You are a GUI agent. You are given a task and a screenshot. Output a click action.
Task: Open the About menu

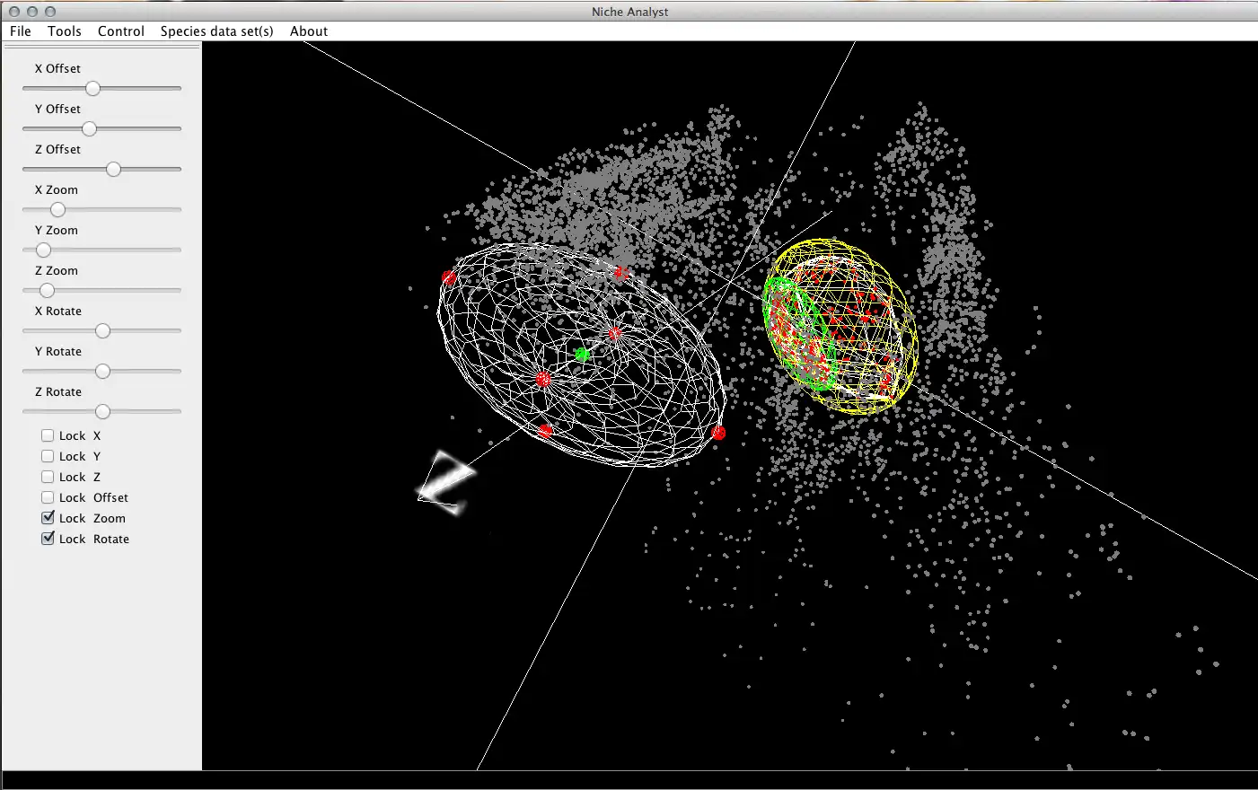point(309,31)
